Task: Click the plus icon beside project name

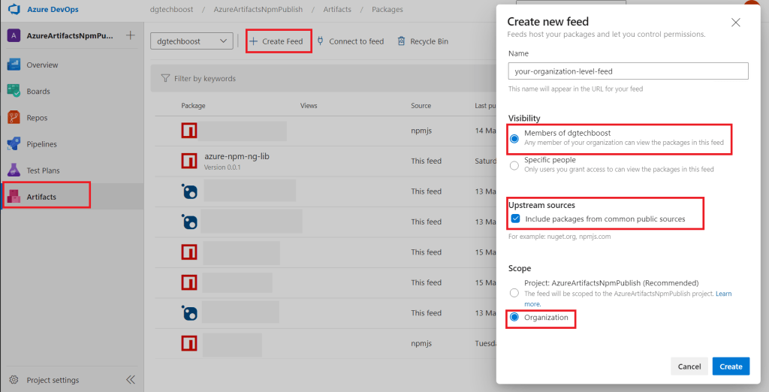Action: point(131,35)
